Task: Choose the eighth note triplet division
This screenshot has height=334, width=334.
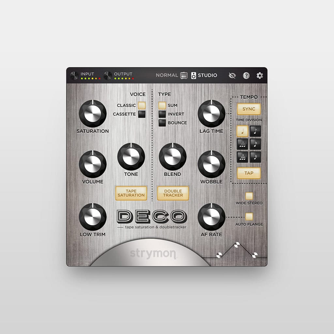Action: coord(242,144)
